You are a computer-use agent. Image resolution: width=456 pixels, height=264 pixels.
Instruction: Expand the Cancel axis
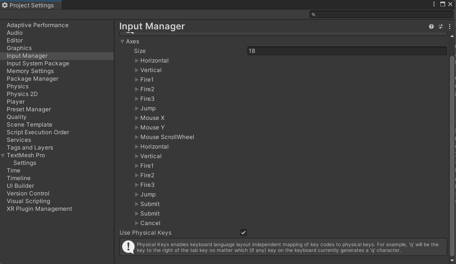[137, 223]
